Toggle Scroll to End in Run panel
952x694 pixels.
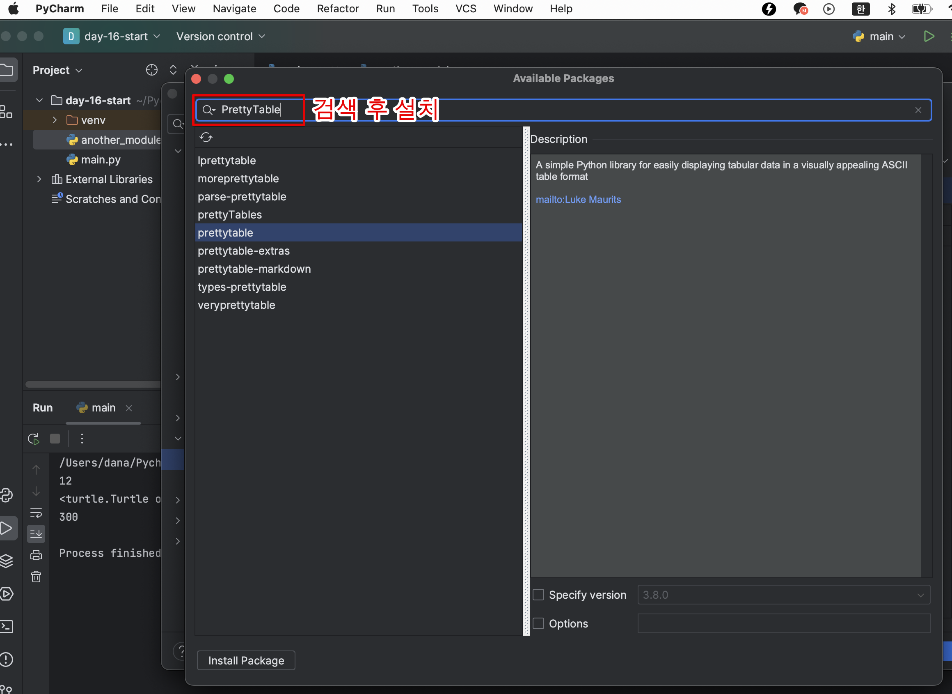click(x=36, y=534)
